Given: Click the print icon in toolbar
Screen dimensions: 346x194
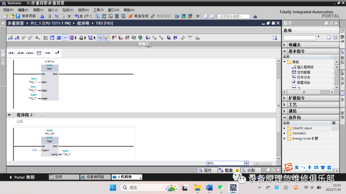Looking at the screenshot, I should (x=42, y=16).
